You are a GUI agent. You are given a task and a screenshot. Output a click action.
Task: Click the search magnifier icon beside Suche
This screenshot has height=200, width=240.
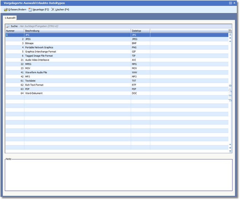pos(8,26)
